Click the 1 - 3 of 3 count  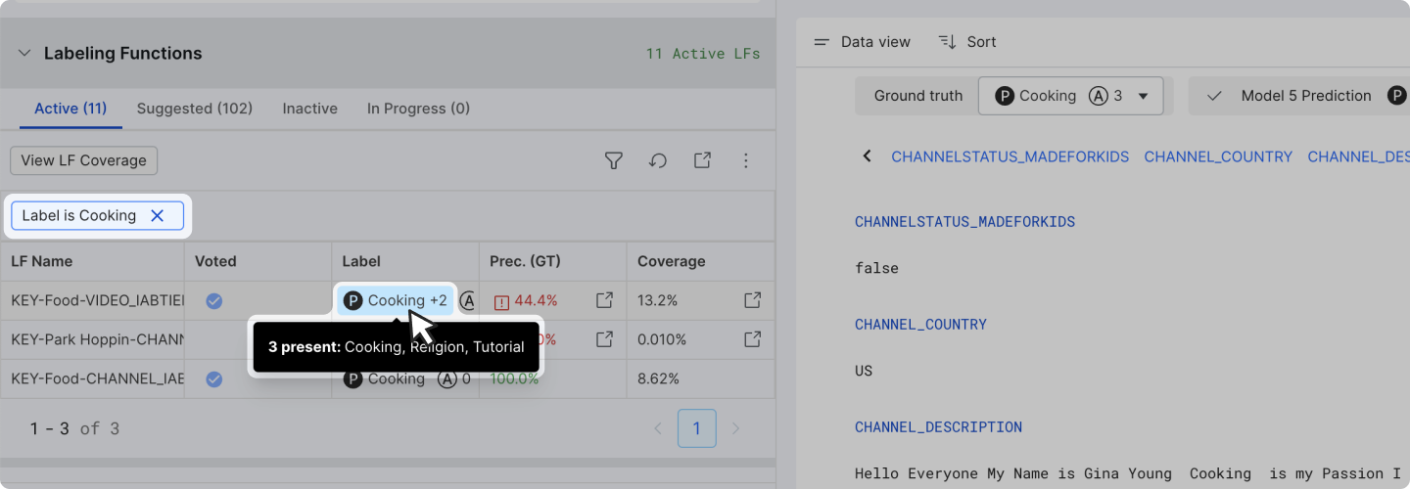74,428
